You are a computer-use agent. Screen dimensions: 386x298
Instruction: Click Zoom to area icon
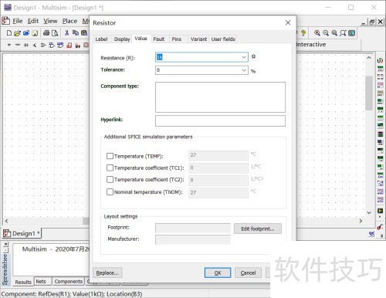[x=334, y=33]
